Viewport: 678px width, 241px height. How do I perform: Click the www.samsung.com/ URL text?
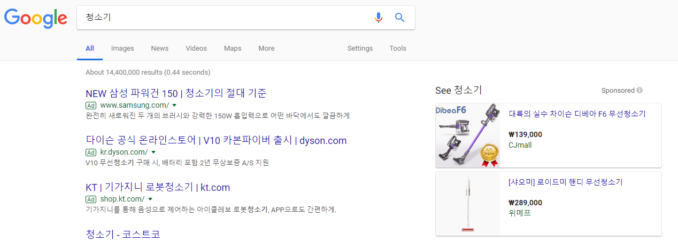click(135, 106)
